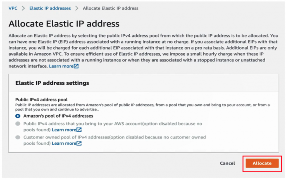Select Amazon's pool of IPv4 addresses
Viewport: 286px width, 179px height.
18,116
